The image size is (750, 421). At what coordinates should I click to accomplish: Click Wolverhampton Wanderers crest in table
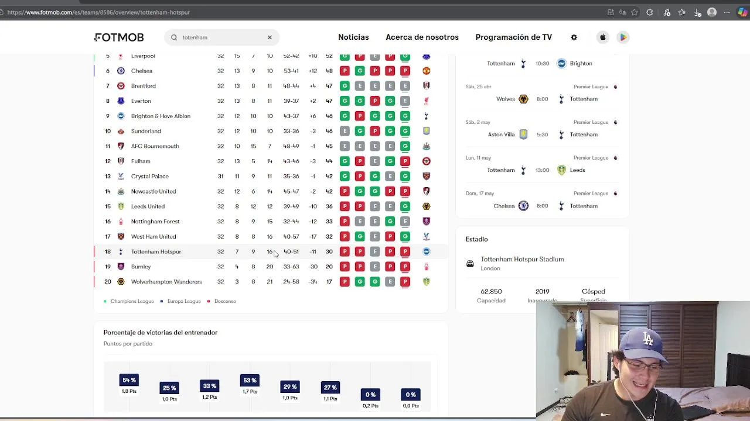click(121, 282)
